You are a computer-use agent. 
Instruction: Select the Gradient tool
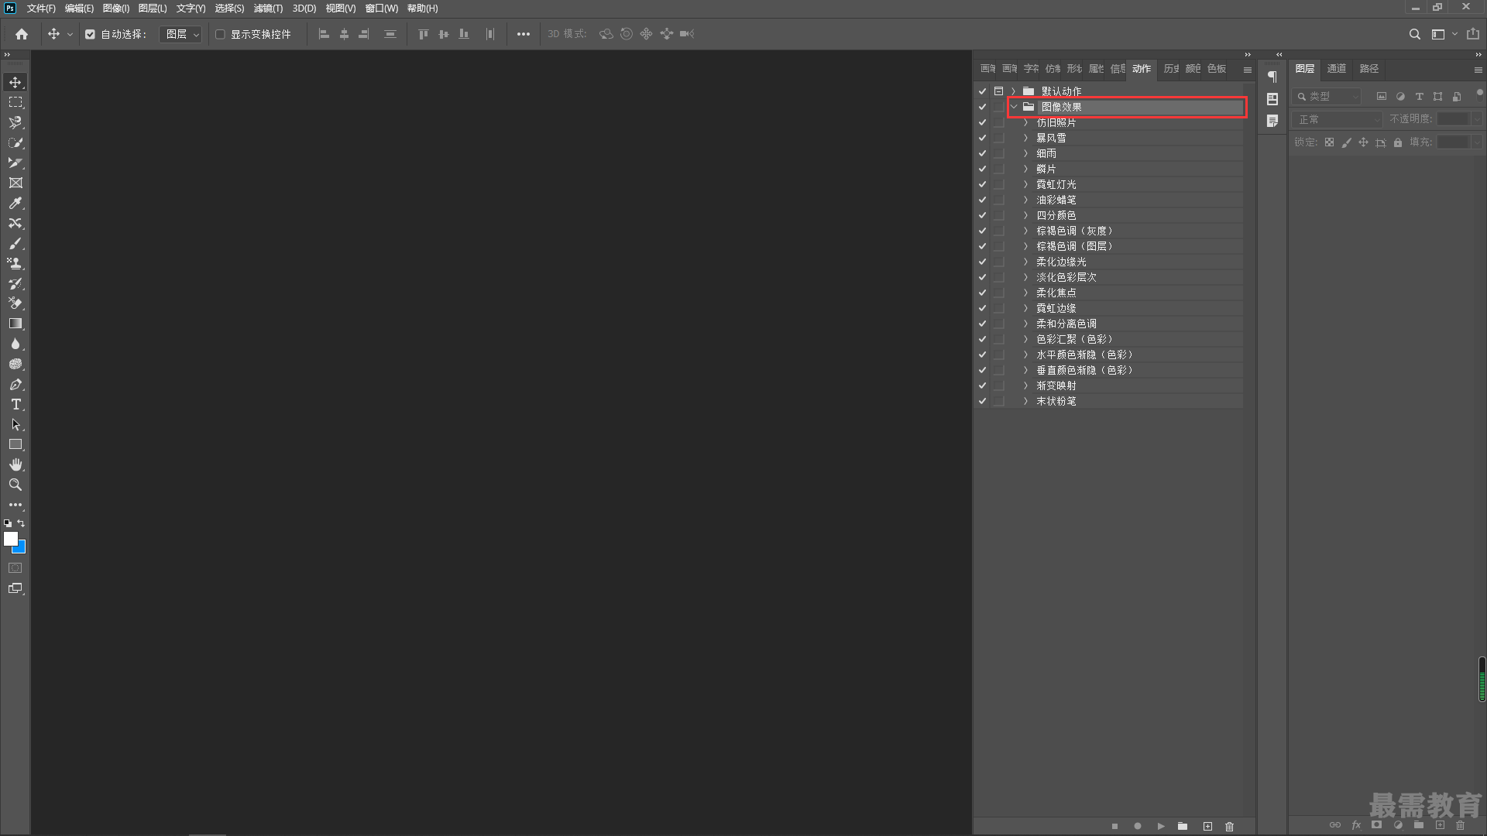click(15, 324)
